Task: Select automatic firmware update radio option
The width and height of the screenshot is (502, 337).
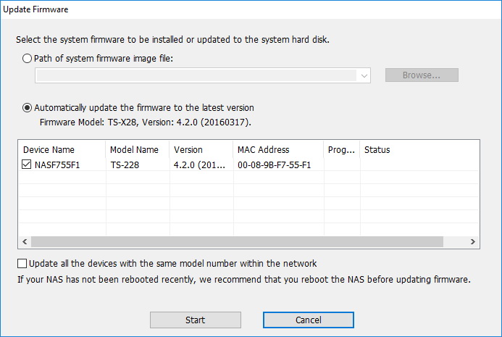Action: (28, 108)
